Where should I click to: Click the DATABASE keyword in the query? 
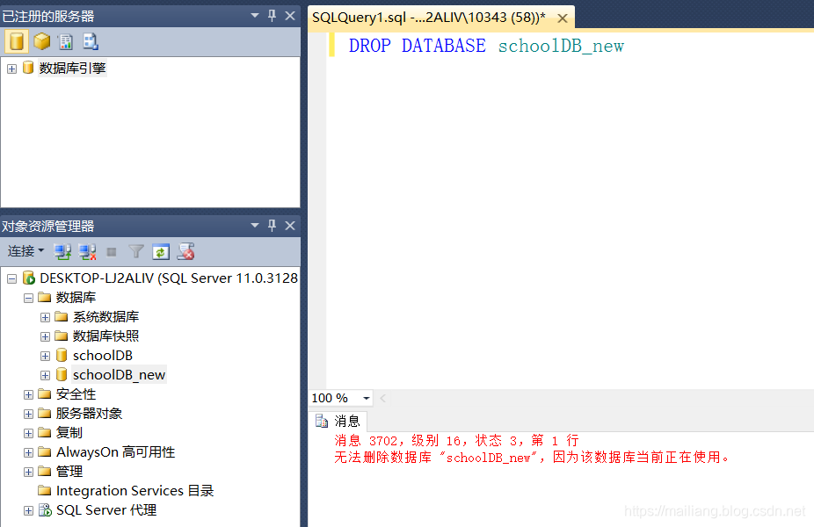coord(444,46)
